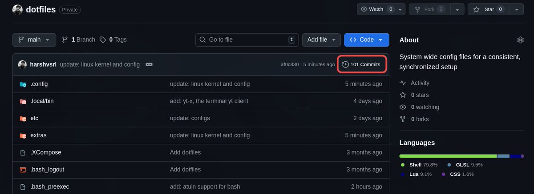Viewport: 534px width, 194px height.
Task: Open the main branch switcher dropdown
Action: click(x=34, y=40)
